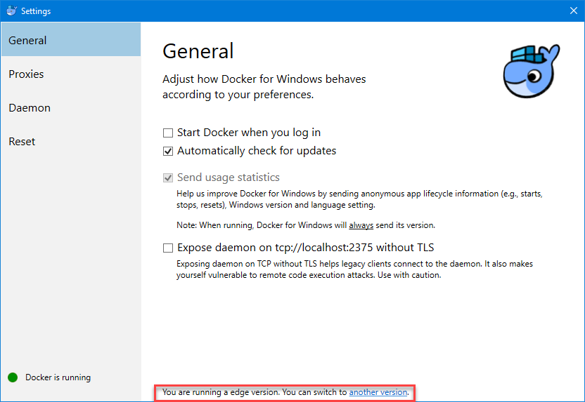The height and width of the screenshot is (402, 585).
Task: Click the Docker whale logo
Action: pyautogui.click(x=532, y=71)
